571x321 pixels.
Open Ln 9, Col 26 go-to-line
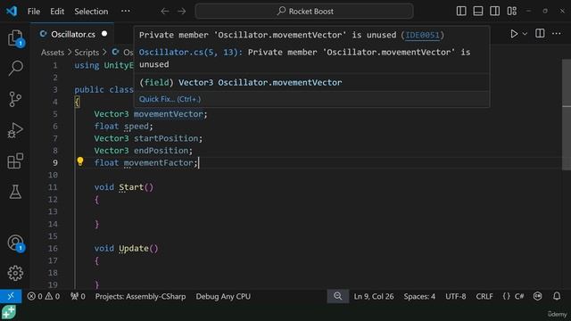tap(374, 296)
